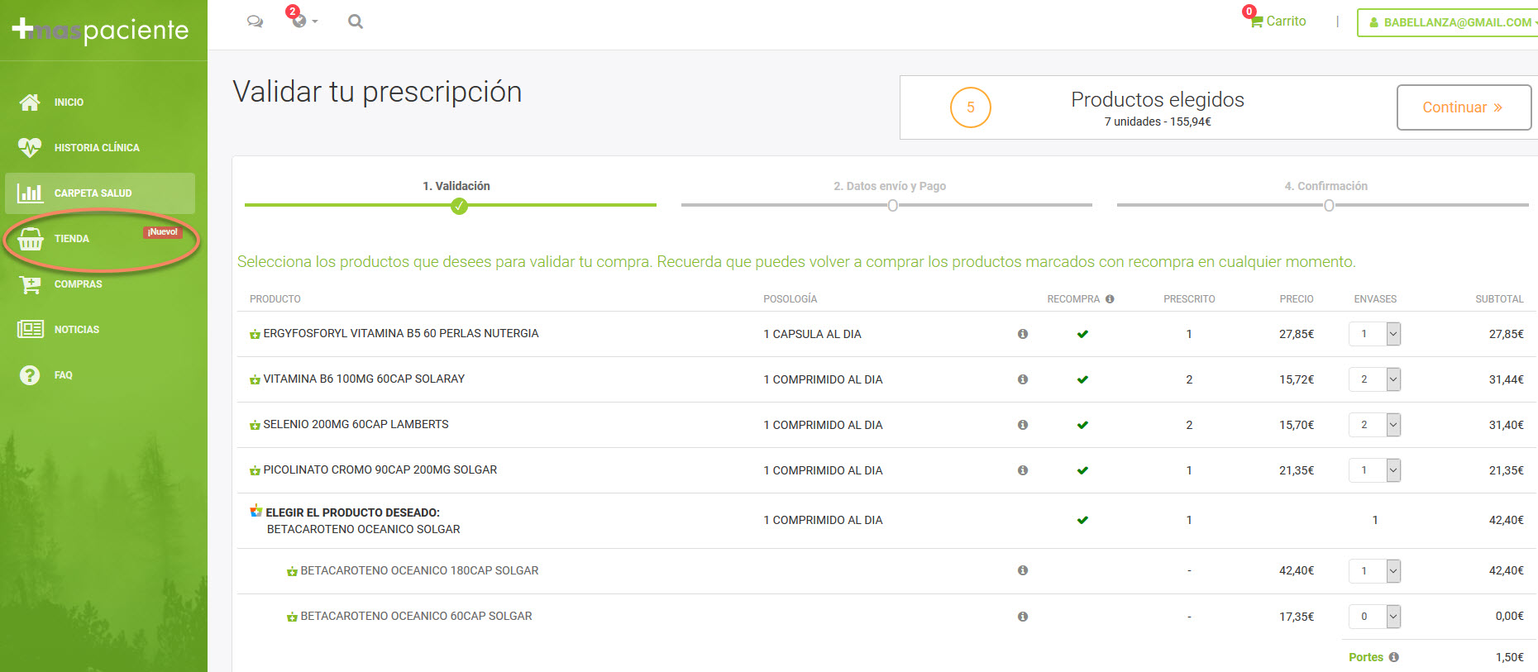Open the chat messages icon

[255, 21]
